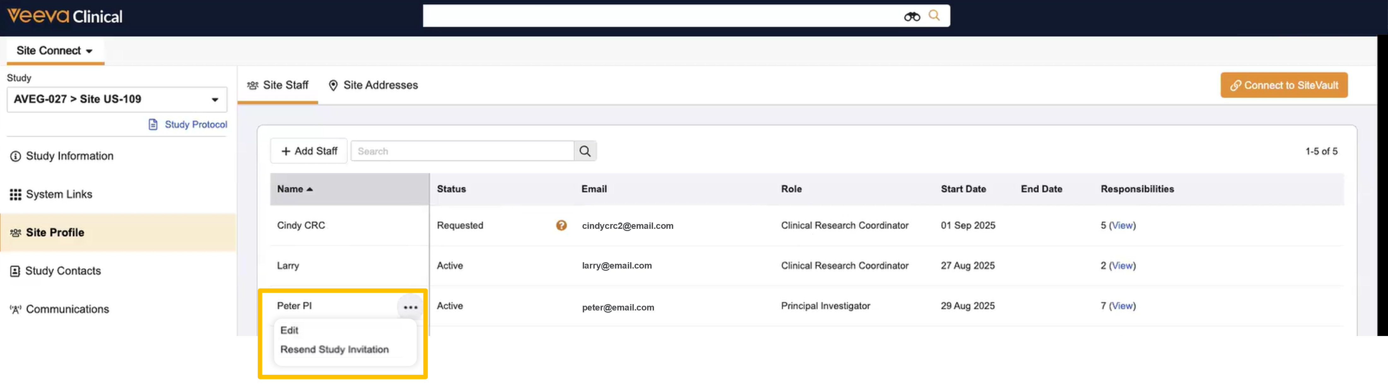
Task: Click the orange magnifier in top search bar
Action: (934, 16)
